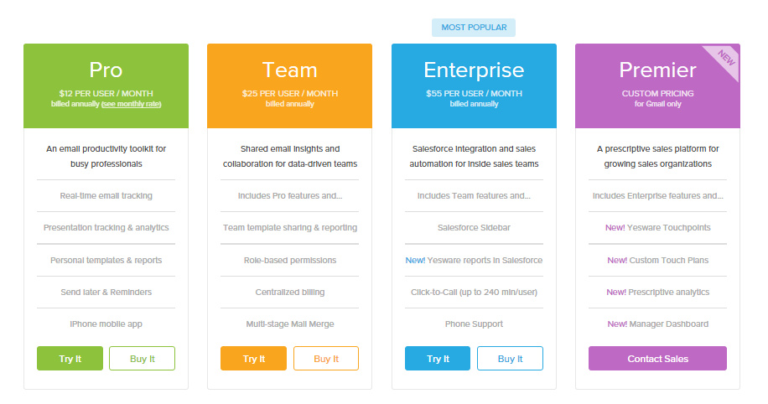The width and height of the screenshot is (768, 404).
Task: Click the Enterprise plan Try It button
Action: click(x=438, y=359)
